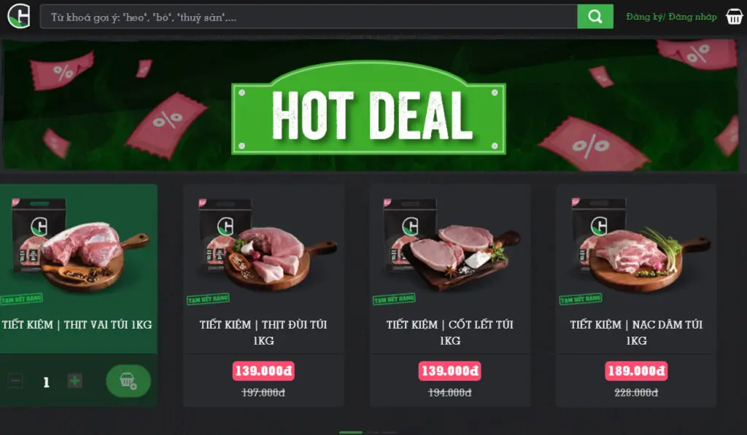Click the HOT DEAL banner sign
Viewport: 747px width, 435px height.
coord(368,108)
